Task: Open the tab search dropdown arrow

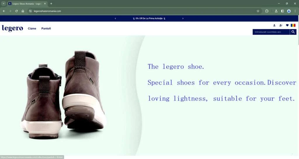Action: coord(4,3)
